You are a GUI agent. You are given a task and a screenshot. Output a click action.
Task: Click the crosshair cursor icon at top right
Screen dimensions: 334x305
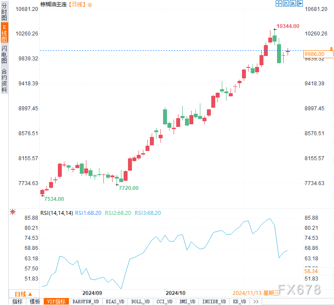[278, 4]
